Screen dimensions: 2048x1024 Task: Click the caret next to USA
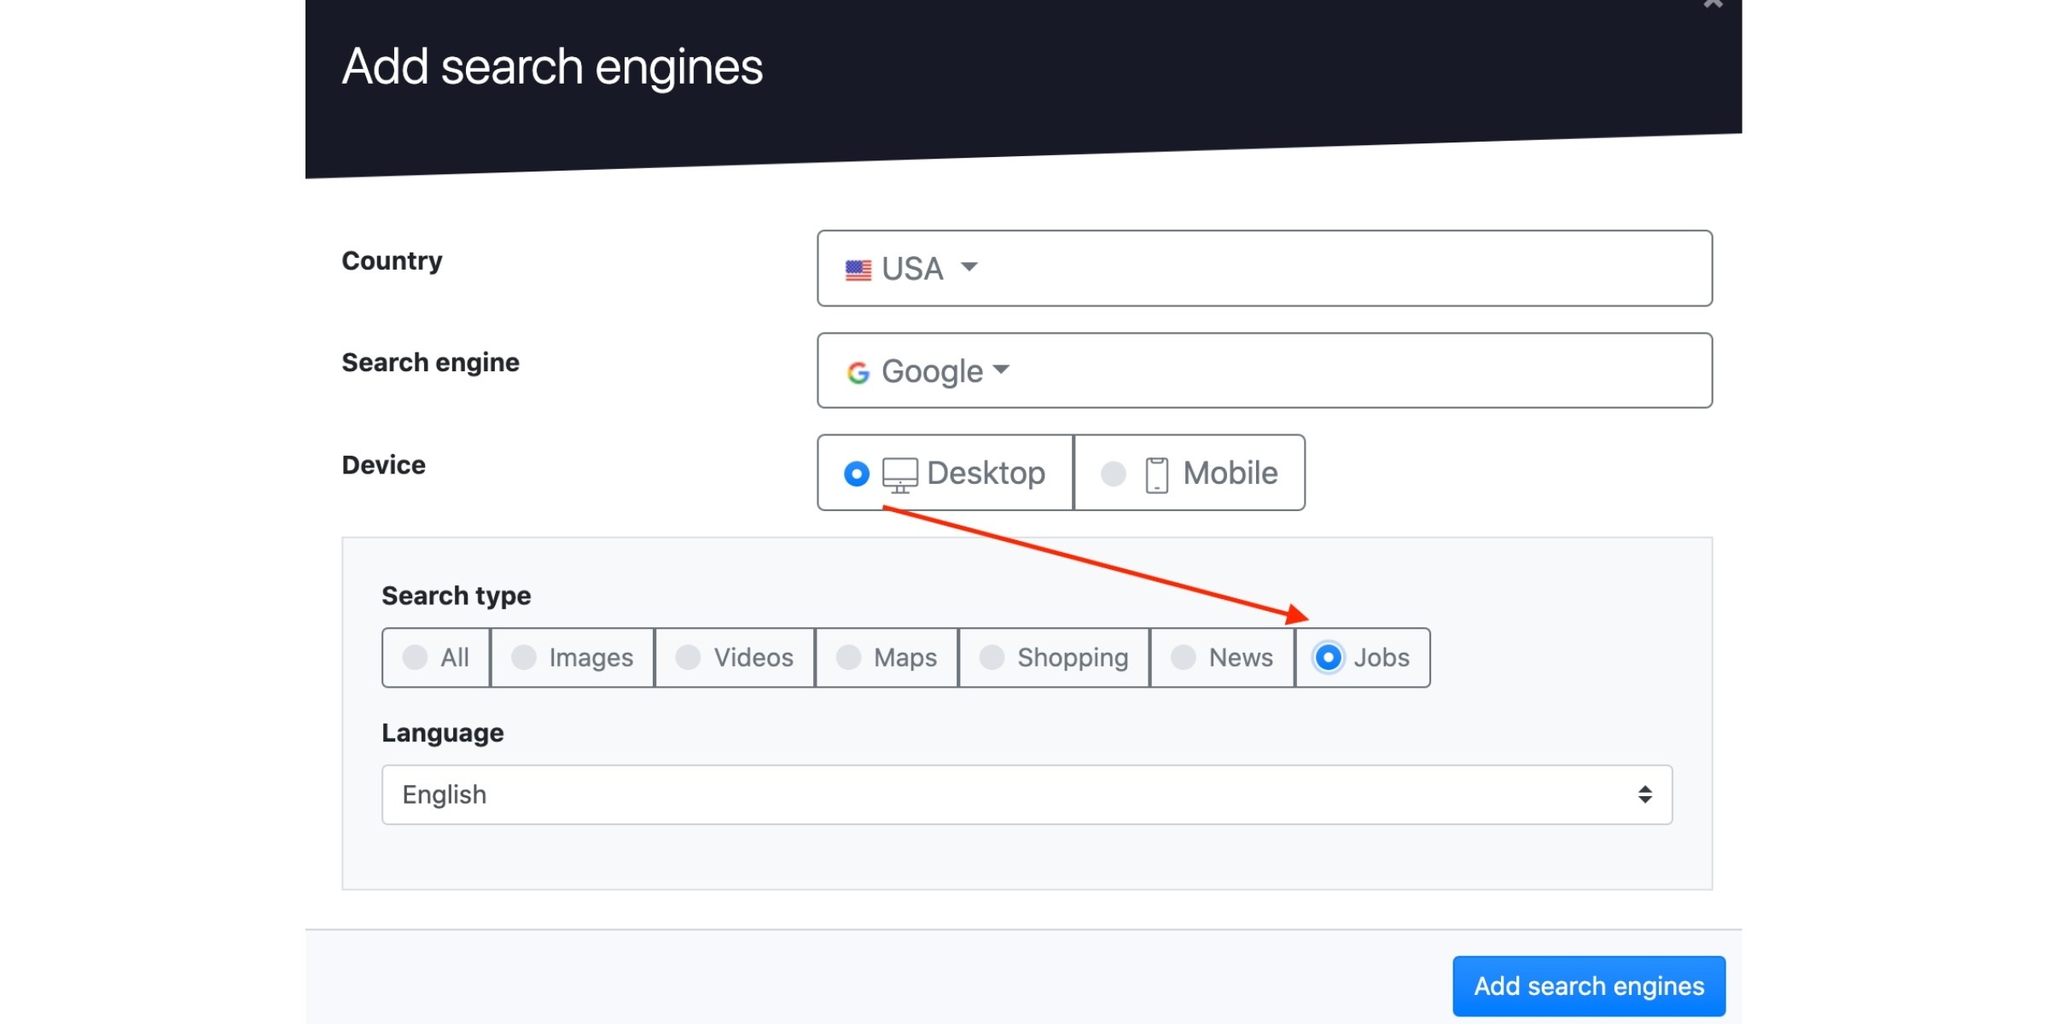pyautogui.click(x=969, y=266)
